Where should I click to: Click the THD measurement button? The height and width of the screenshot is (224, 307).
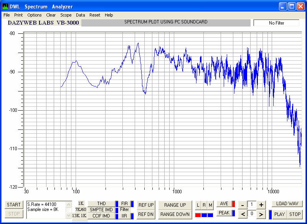pos(101,204)
